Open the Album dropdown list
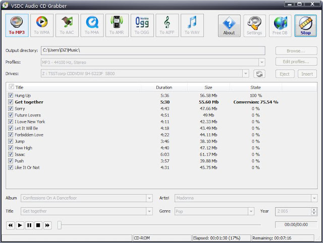Image resolution: width=323 pixels, height=243 pixels. [x=149, y=198]
